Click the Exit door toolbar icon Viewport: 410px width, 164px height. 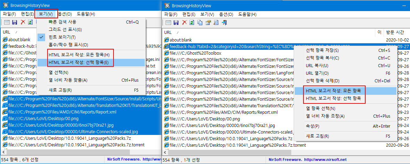point(224,22)
